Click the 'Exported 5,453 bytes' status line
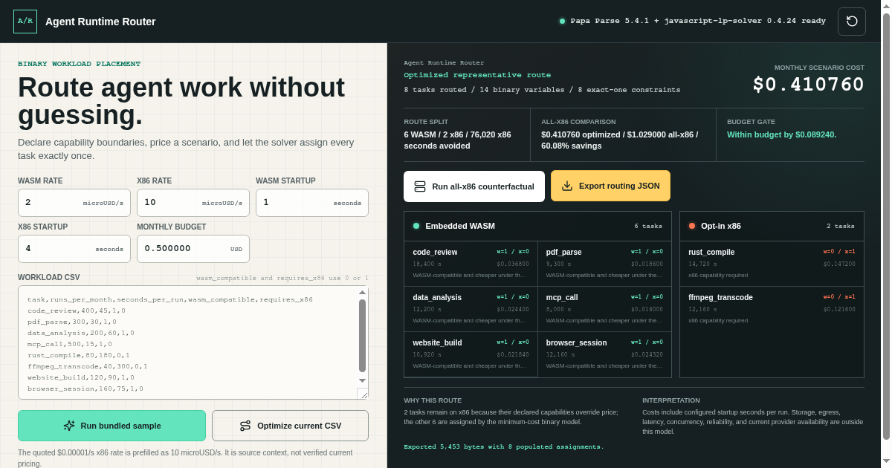The height and width of the screenshot is (468, 892). (x=504, y=446)
